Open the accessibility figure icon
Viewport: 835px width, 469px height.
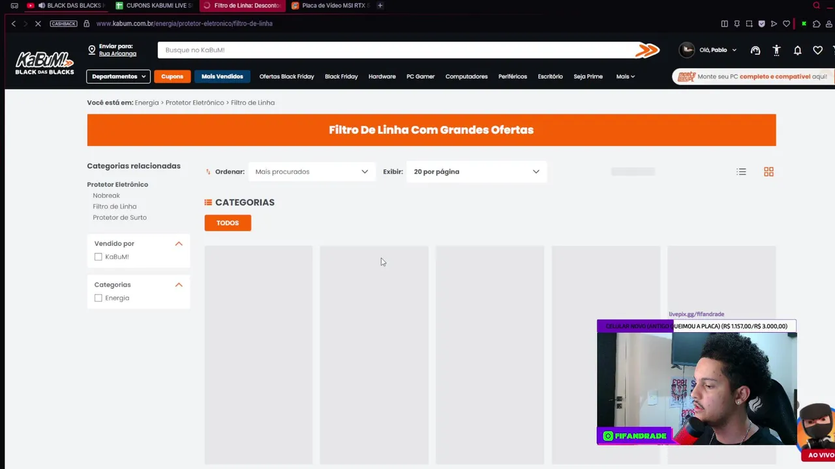tap(776, 50)
